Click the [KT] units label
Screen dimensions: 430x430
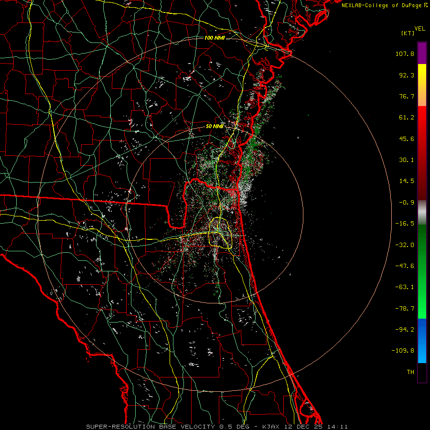click(408, 33)
